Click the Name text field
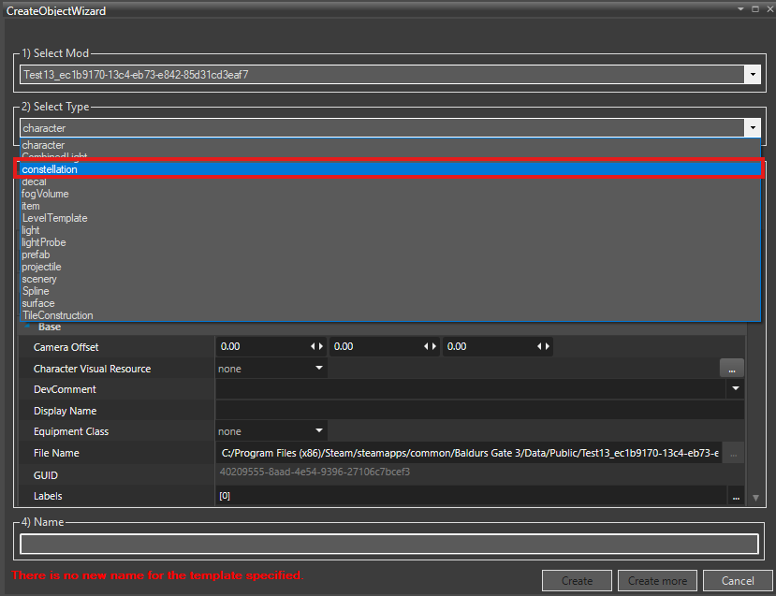Screen dimensions: 776x596 click(389, 544)
